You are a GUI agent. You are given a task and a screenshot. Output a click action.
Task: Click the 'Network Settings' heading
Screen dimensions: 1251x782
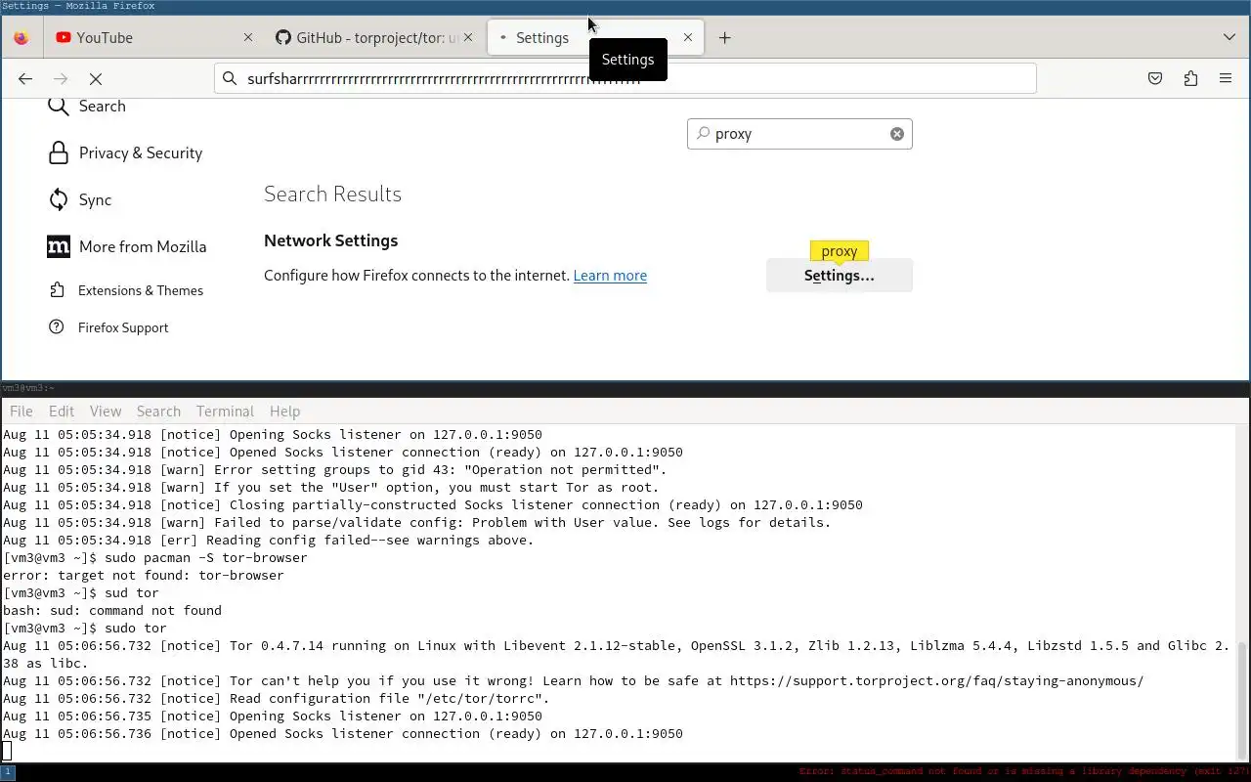330,240
